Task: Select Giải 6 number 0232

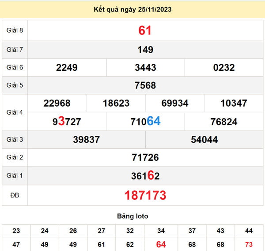Action: [224, 68]
